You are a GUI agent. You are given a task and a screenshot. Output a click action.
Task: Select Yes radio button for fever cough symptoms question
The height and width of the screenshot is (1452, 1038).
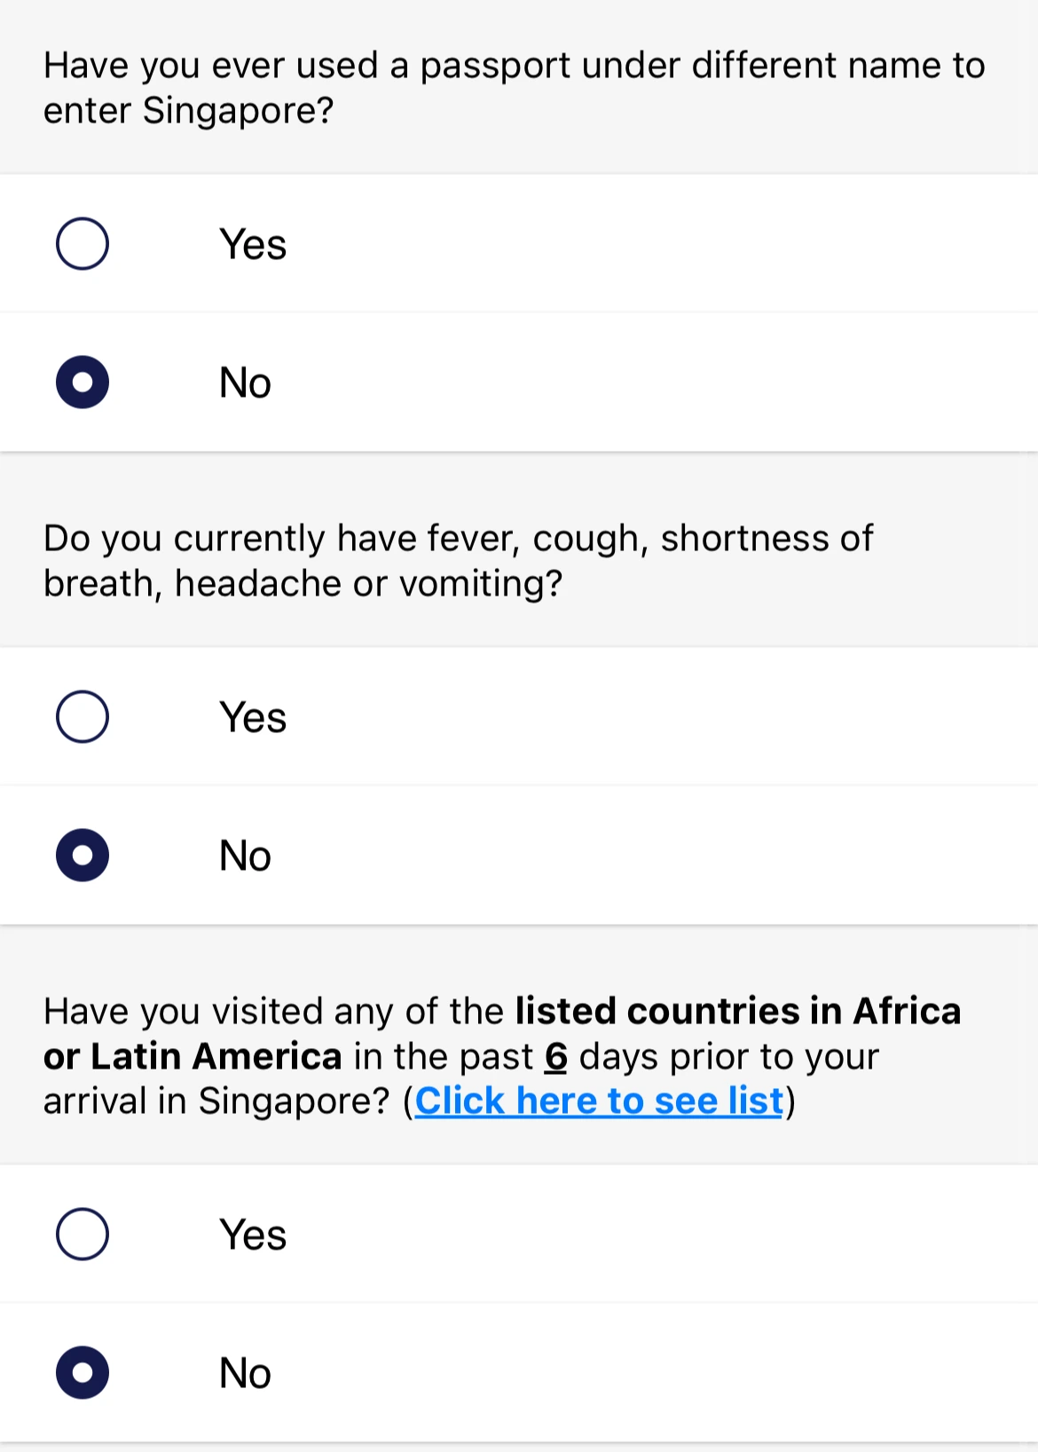83,716
